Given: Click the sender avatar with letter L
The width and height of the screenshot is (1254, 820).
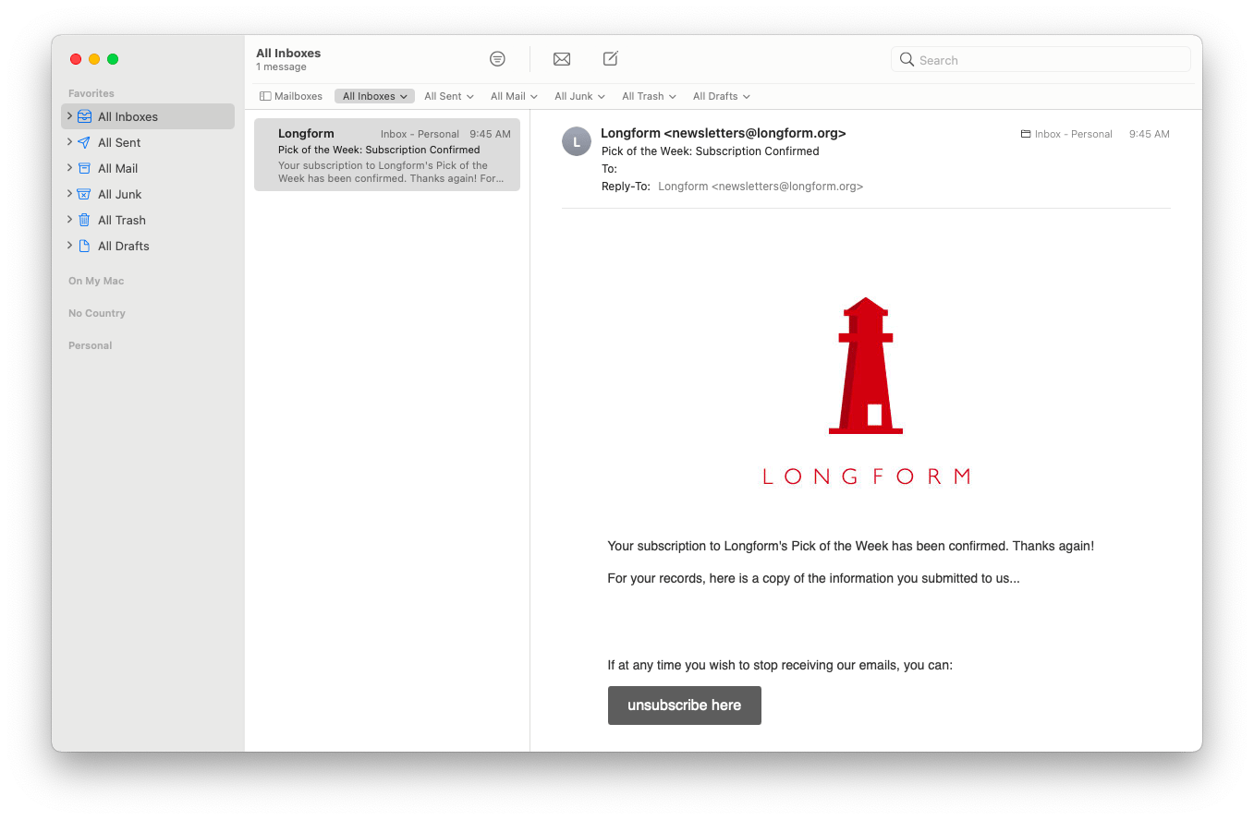Looking at the screenshot, I should [577, 141].
